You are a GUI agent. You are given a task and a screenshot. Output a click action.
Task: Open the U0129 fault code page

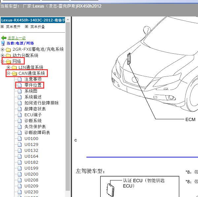pyautogui.click(x=31, y=144)
